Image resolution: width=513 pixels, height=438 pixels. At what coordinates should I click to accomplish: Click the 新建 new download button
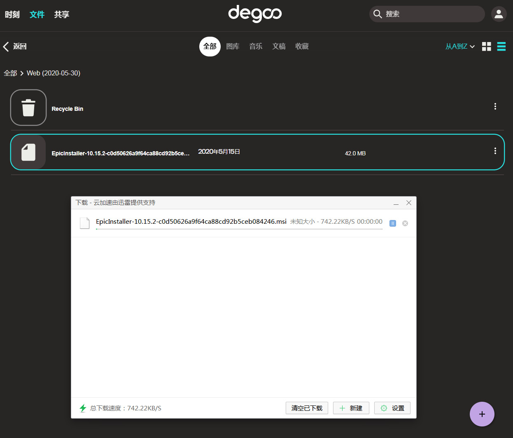[351, 408]
